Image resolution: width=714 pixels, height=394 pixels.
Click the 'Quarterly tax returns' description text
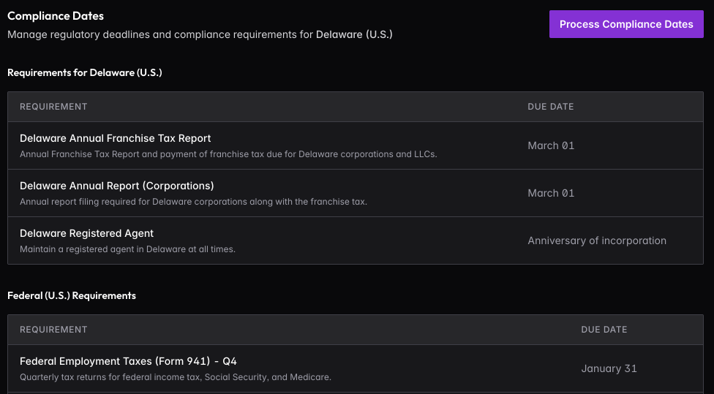pyautogui.click(x=175, y=377)
